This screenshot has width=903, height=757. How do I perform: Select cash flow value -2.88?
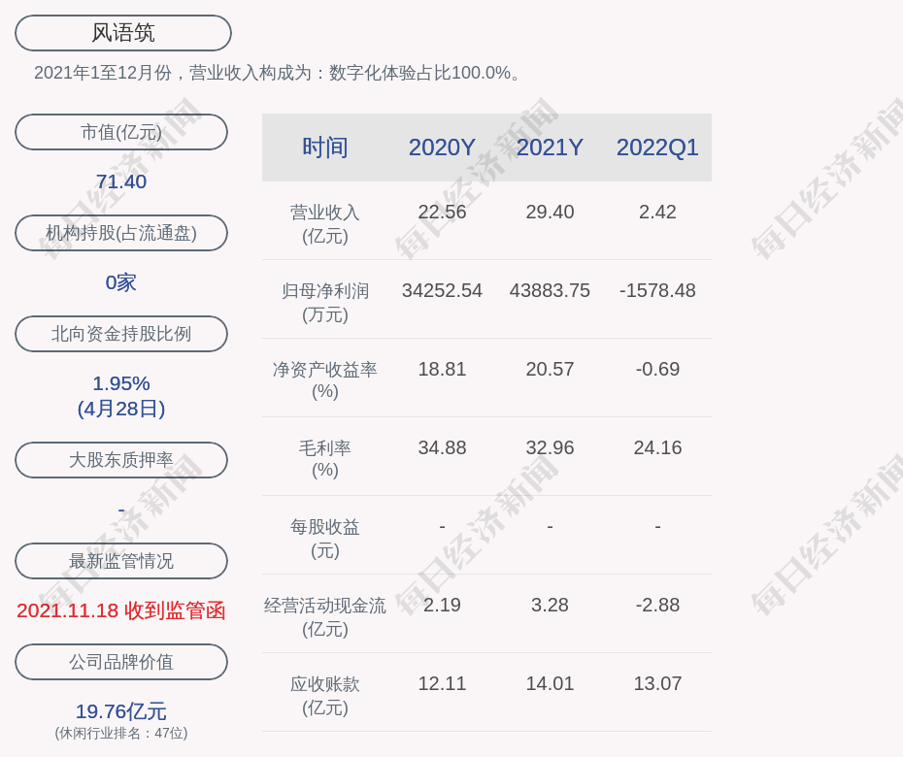(x=657, y=605)
